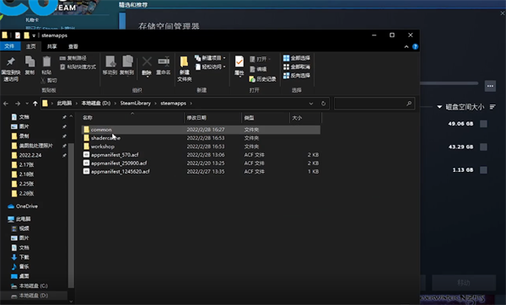Click Paste shortcut (粘贴快捷方式) in ribbon

tap(78, 67)
